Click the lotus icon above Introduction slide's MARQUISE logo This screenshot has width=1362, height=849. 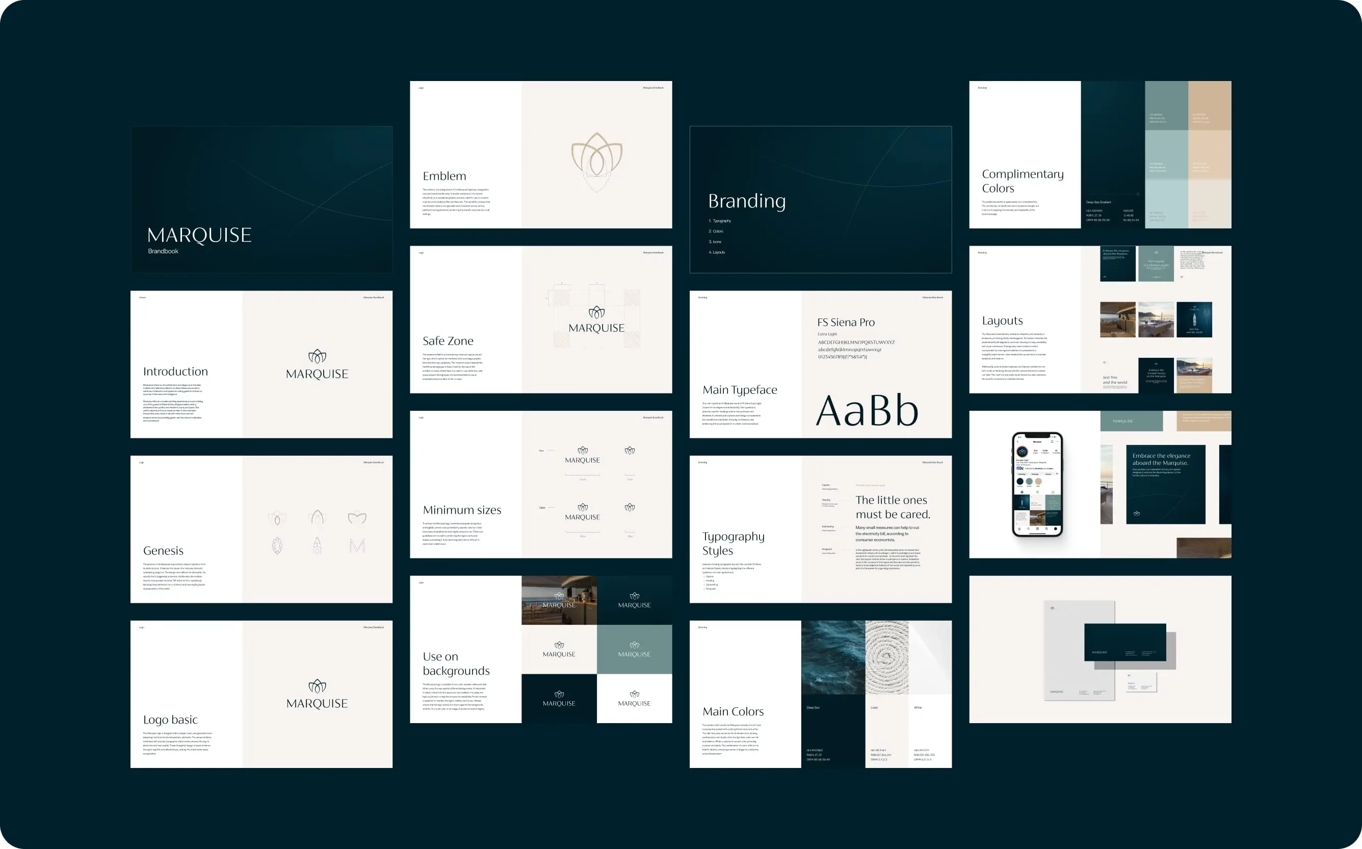pyautogui.click(x=317, y=356)
